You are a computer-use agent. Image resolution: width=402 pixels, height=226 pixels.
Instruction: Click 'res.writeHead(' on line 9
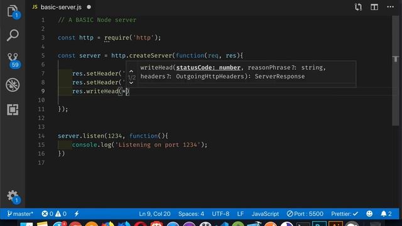point(97,91)
